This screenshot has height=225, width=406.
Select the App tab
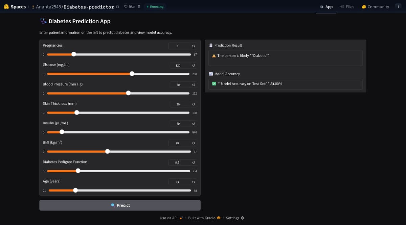coord(326,7)
